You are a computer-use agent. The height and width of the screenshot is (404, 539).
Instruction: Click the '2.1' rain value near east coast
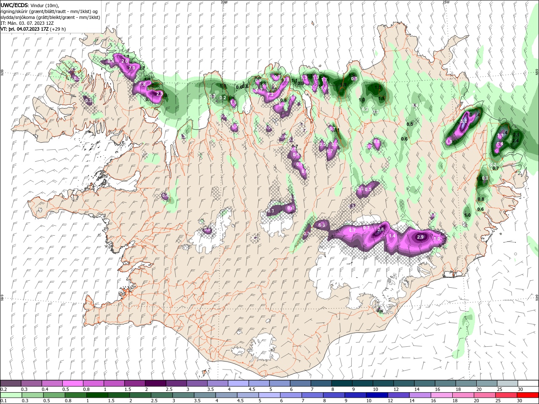516,134
